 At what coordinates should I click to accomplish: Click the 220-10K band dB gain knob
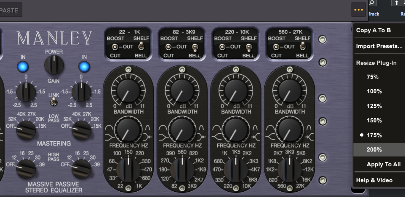236,91
